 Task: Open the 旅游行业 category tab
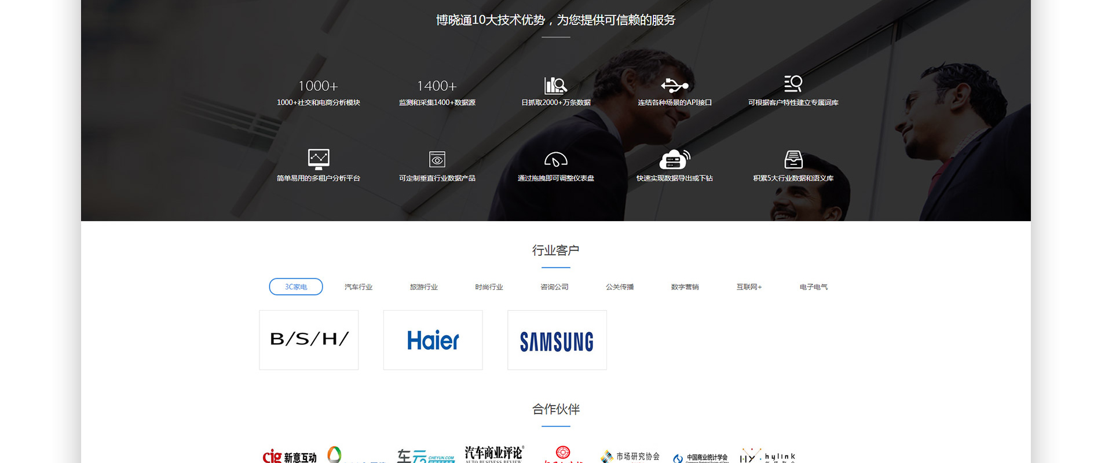pyautogui.click(x=423, y=287)
